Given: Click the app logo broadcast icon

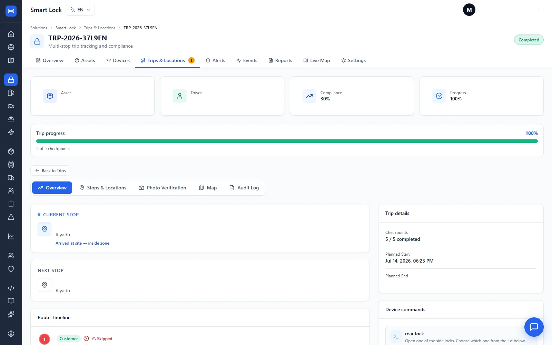Looking at the screenshot, I should coord(11,11).
